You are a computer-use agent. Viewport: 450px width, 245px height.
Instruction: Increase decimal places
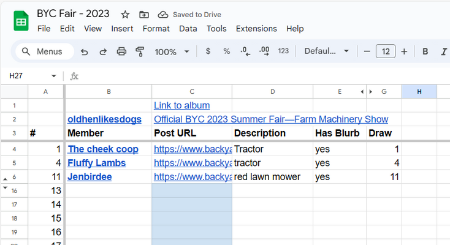click(x=264, y=51)
